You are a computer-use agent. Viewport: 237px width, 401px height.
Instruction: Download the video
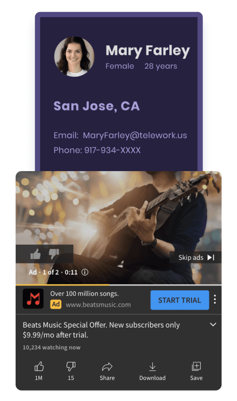pyautogui.click(x=153, y=371)
